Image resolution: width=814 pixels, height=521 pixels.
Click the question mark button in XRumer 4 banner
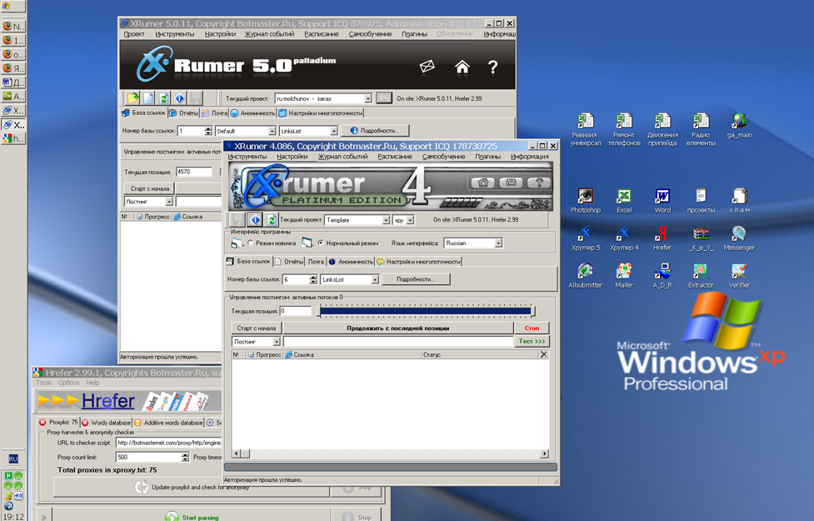pyautogui.click(x=539, y=183)
